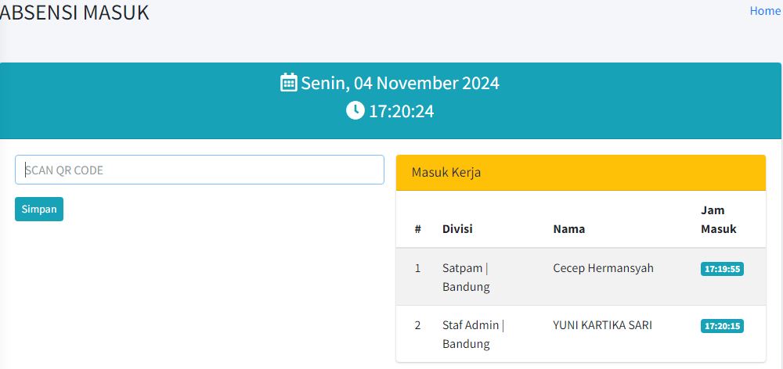The height and width of the screenshot is (369, 783).
Task: Click the Nama column header
Action: tap(568, 229)
